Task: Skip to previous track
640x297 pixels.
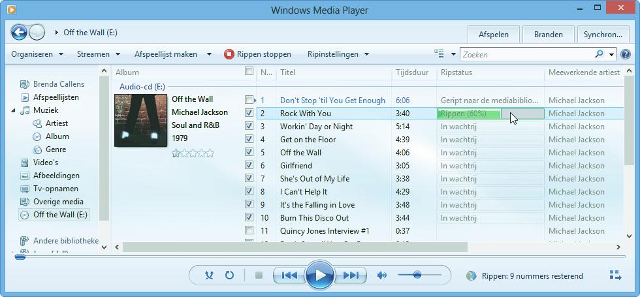Action: (289, 275)
